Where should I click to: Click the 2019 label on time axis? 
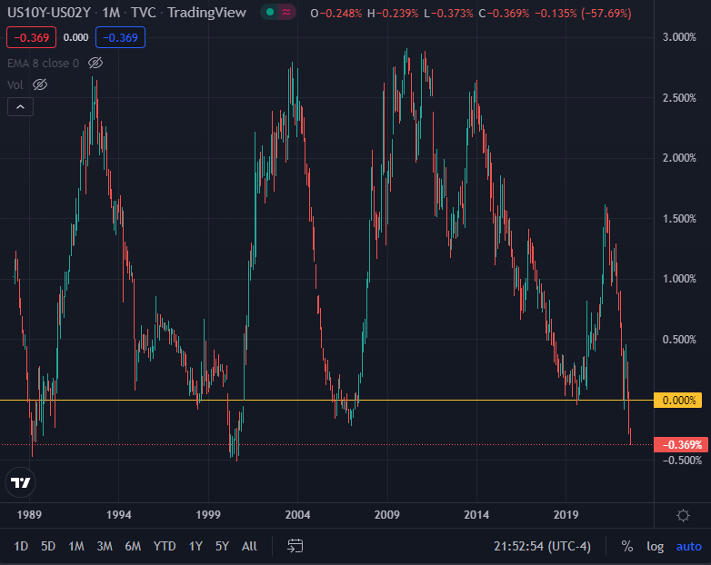[566, 515]
